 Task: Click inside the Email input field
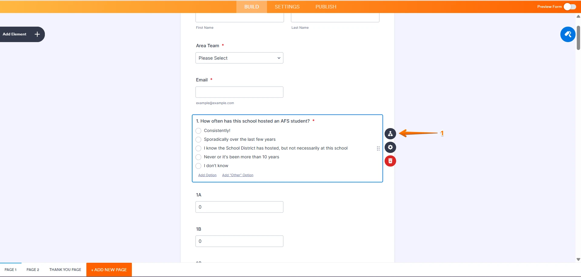pyautogui.click(x=239, y=92)
